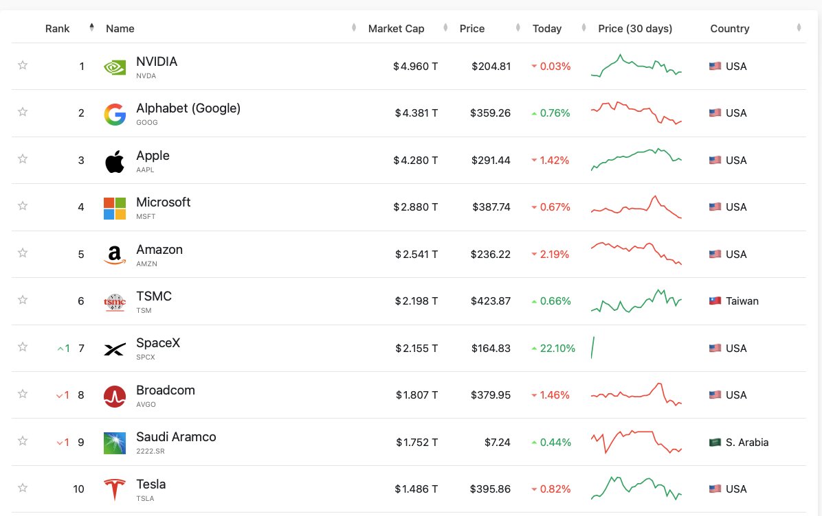
Task: Open the Alphabet (Google) logo
Action: click(115, 115)
